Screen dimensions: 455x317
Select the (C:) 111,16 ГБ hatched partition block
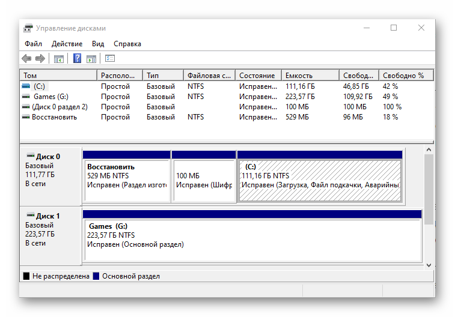(x=320, y=177)
